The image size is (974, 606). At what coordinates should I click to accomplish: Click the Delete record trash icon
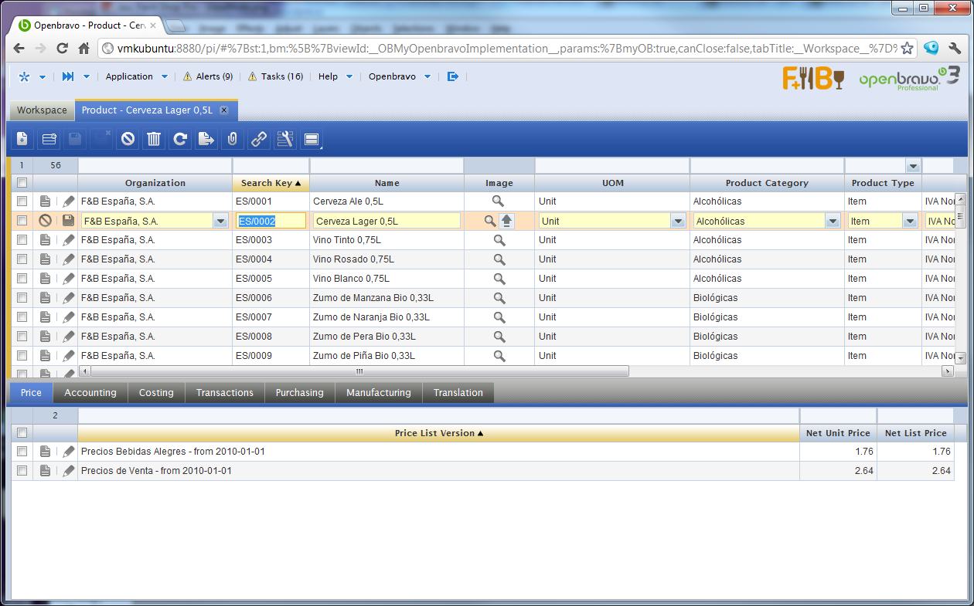pyautogui.click(x=154, y=139)
